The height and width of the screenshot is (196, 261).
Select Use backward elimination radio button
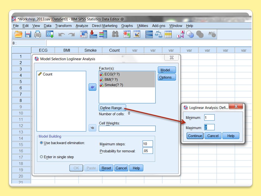(x=41, y=143)
